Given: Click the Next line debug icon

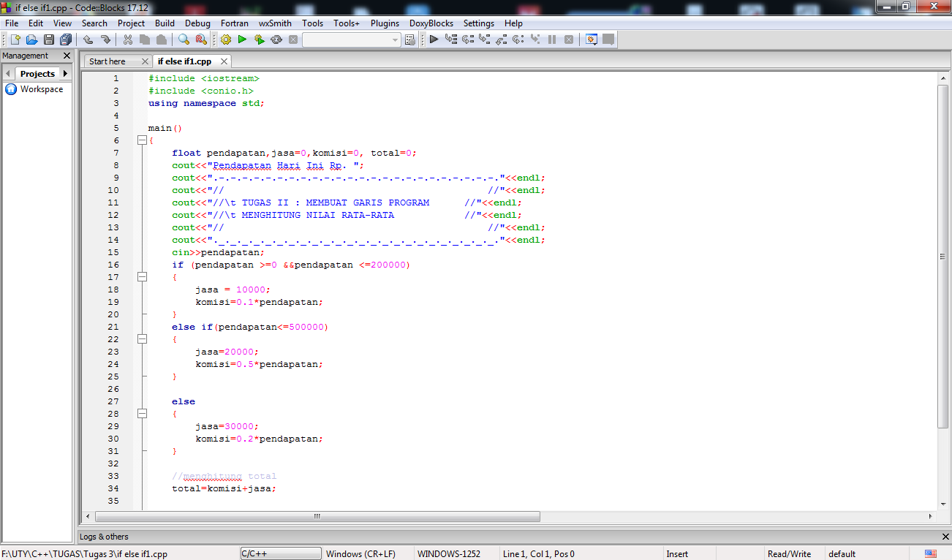Looking at the screenshot, I should click(x=468, y=39).
